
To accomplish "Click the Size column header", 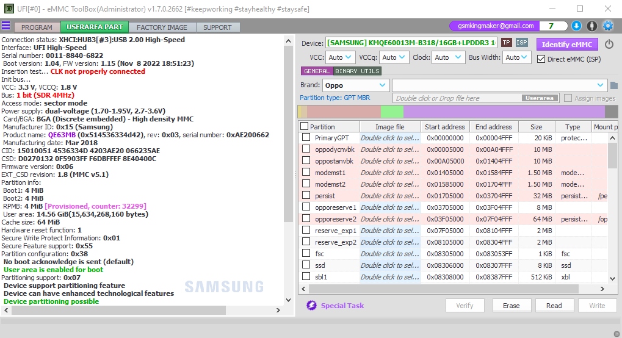I will pos(537,126).
